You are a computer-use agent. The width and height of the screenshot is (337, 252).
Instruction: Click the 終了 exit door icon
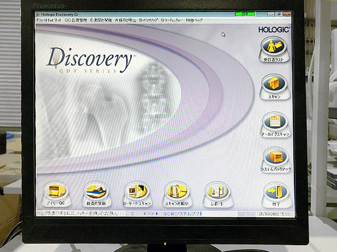276,195
